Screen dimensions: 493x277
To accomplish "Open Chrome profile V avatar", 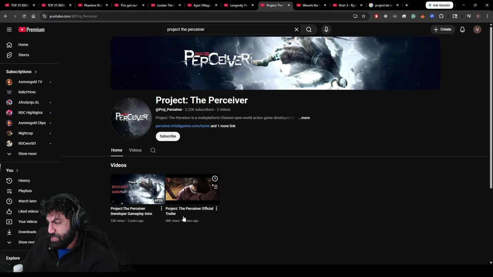I will click(478, 16).
